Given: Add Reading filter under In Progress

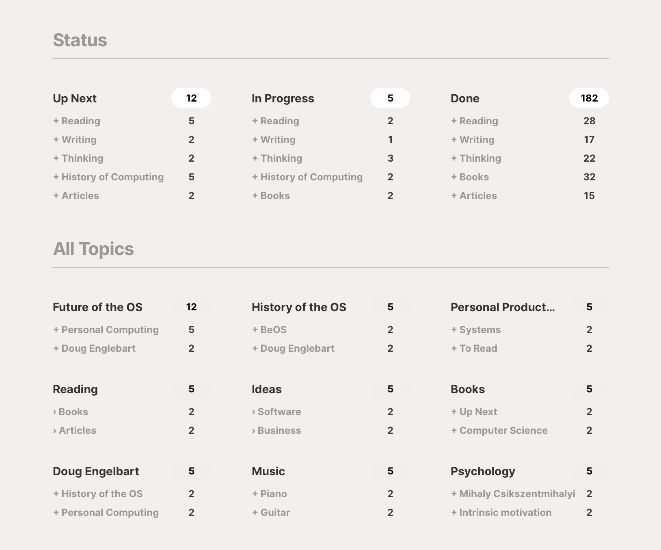Looking at the screenshot, I should click(x=276, y=121).
